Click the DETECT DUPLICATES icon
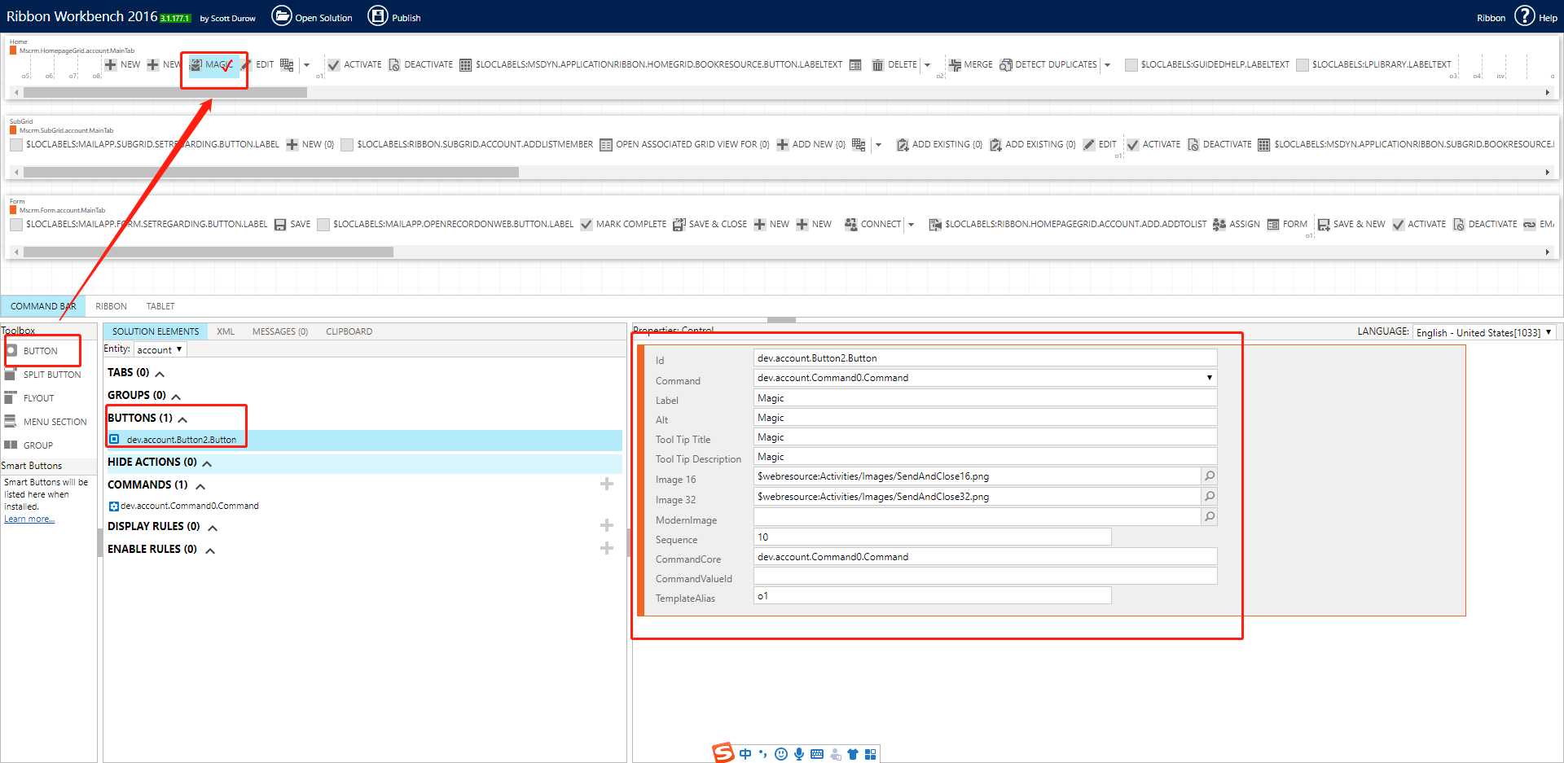 pyautogui.click(x=1006, y=65)
